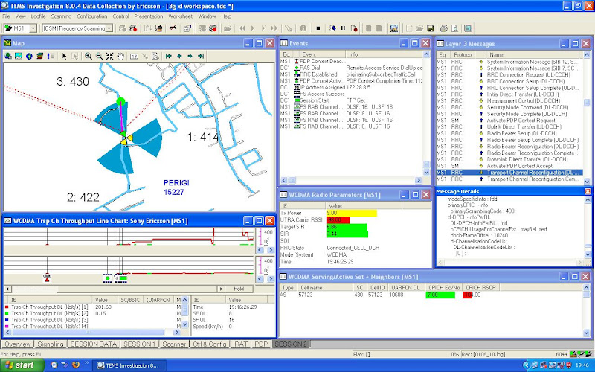Click the open logfile folder icon in toolbar

(228, 28)
